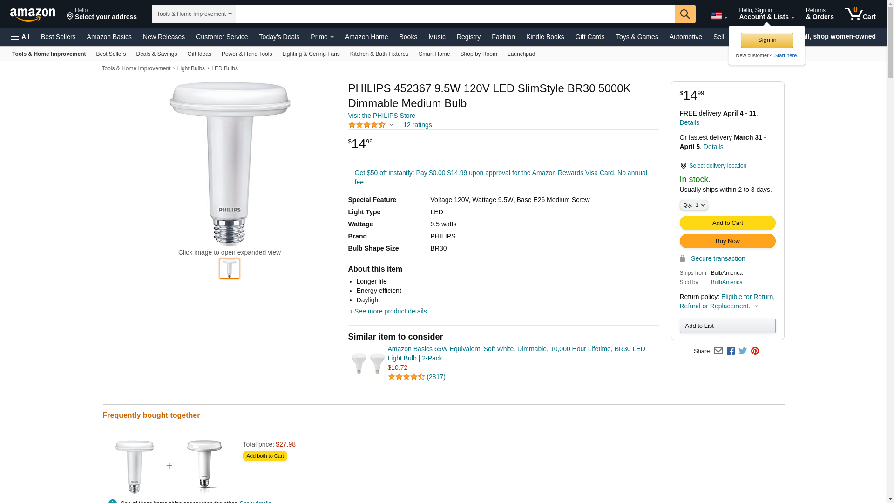This screenshot has width=894, height=503.
Task: Open Today's Deals in navigation bar
Action: point(279,37)
